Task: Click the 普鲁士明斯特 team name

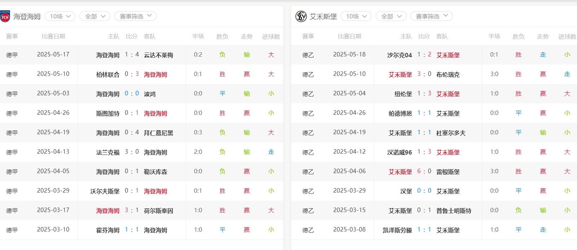Action: [x=454, y=211]
